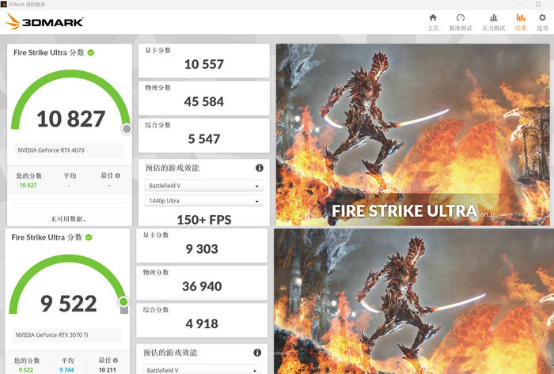Click the gauge marker on the 10 827 score dial
This screenshot has width=554, height=374.
pyautogui.click(x=127, y=129)
